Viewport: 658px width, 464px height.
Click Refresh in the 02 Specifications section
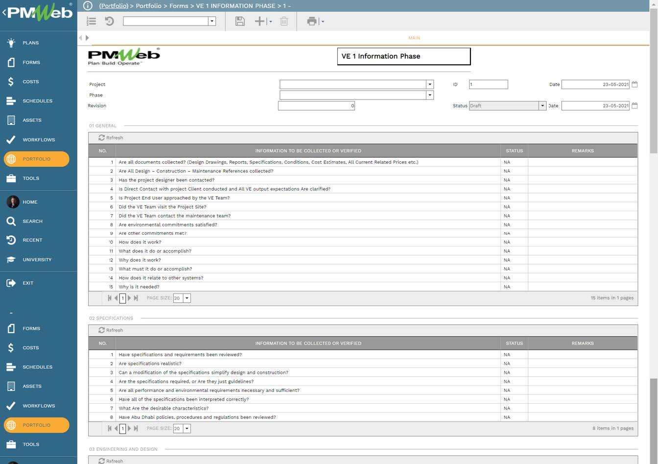(x=111, y=330)
